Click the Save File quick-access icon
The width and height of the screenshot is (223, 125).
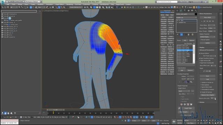[13, 2]
